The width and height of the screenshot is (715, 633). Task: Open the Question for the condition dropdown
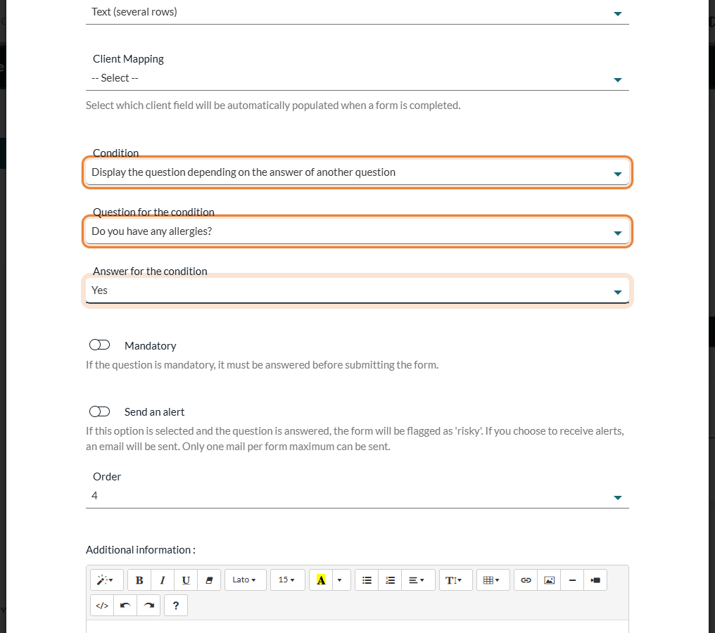tap(357, 231)
